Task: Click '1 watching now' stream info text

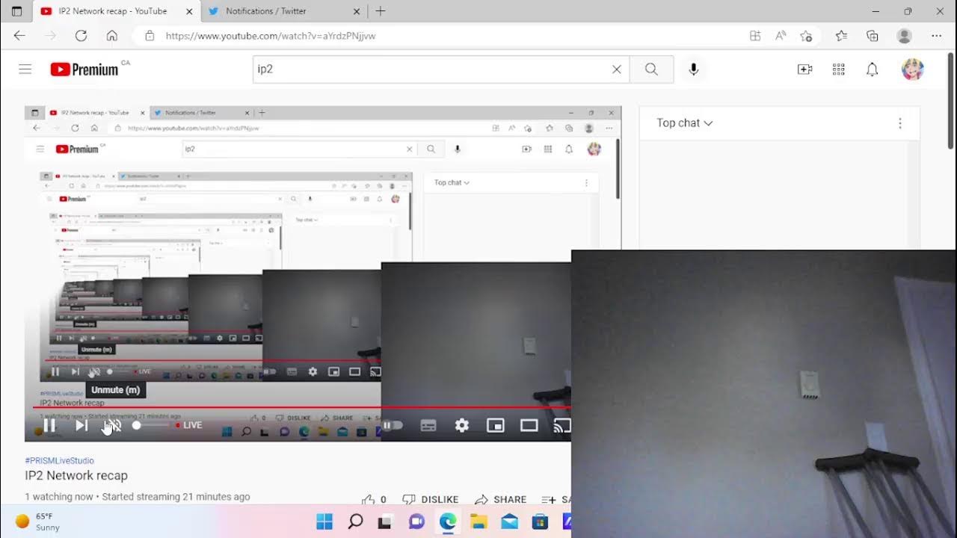Action: (59, 497)
